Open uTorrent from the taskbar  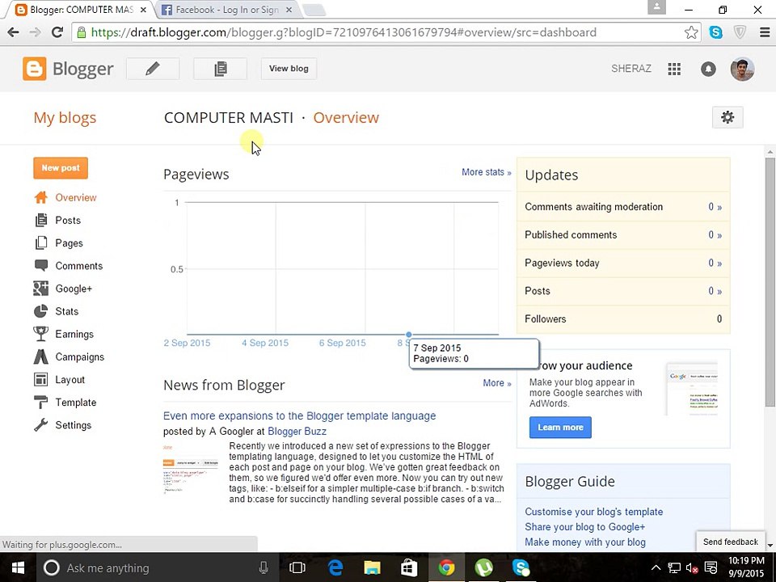pos(483,567)
